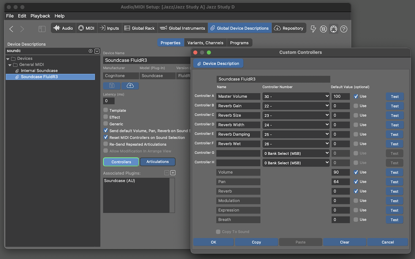Enable Re-Send Repeated Articulations checkbox
The image size is (415, 259).
pyautogui.click(x=106, y=144)
